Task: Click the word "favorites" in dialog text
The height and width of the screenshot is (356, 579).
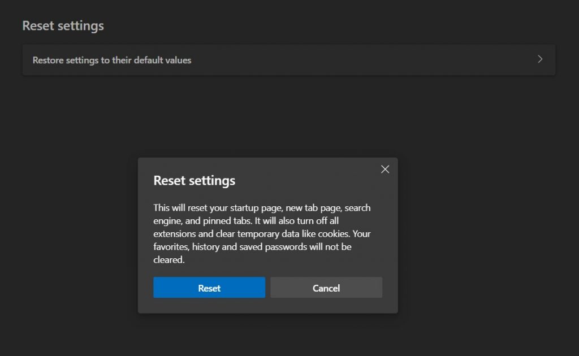Action: pos(172,247)
